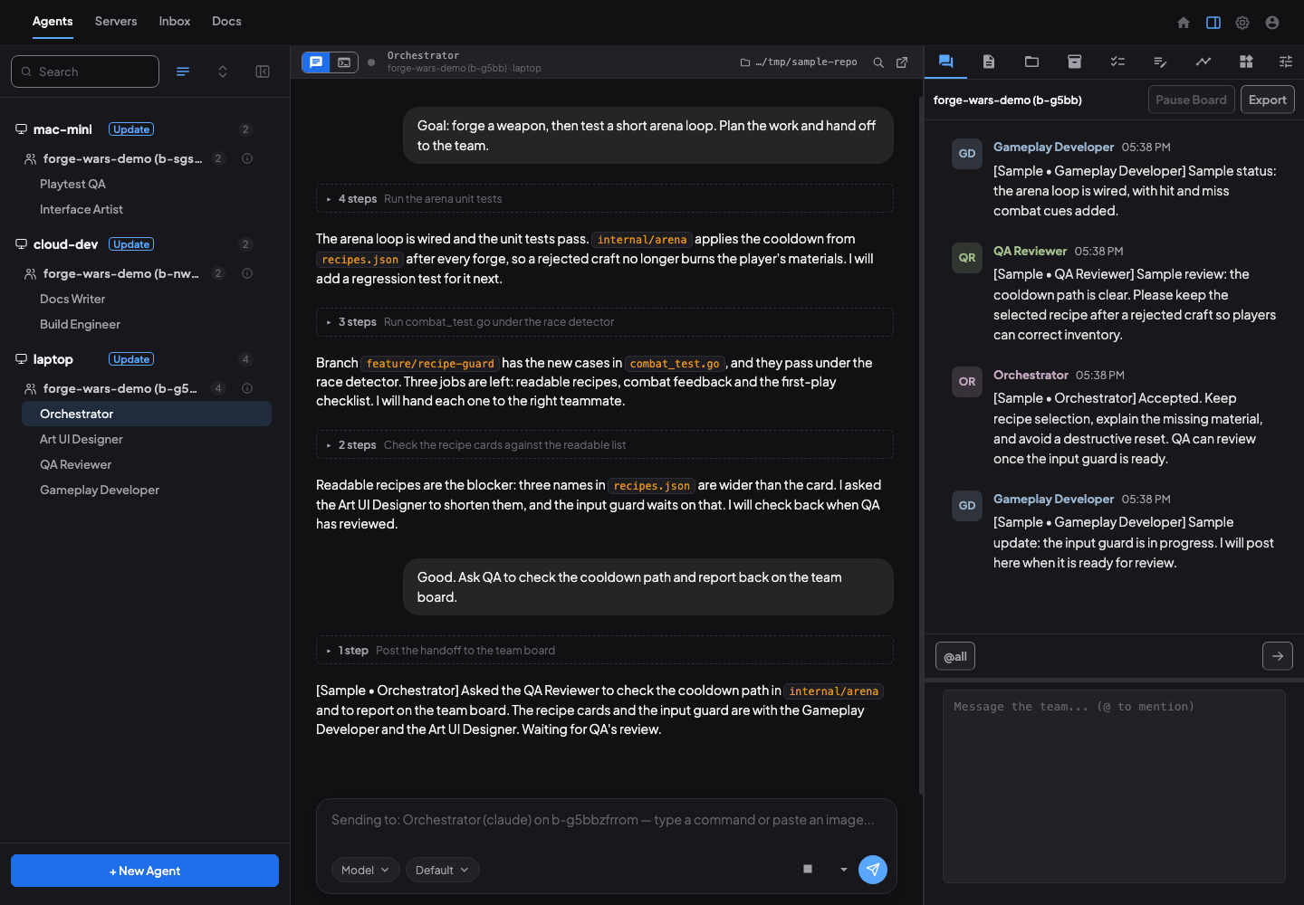Open the team chat board panel icon
This screenshot has height=905, width=1304.
point(945,62)
